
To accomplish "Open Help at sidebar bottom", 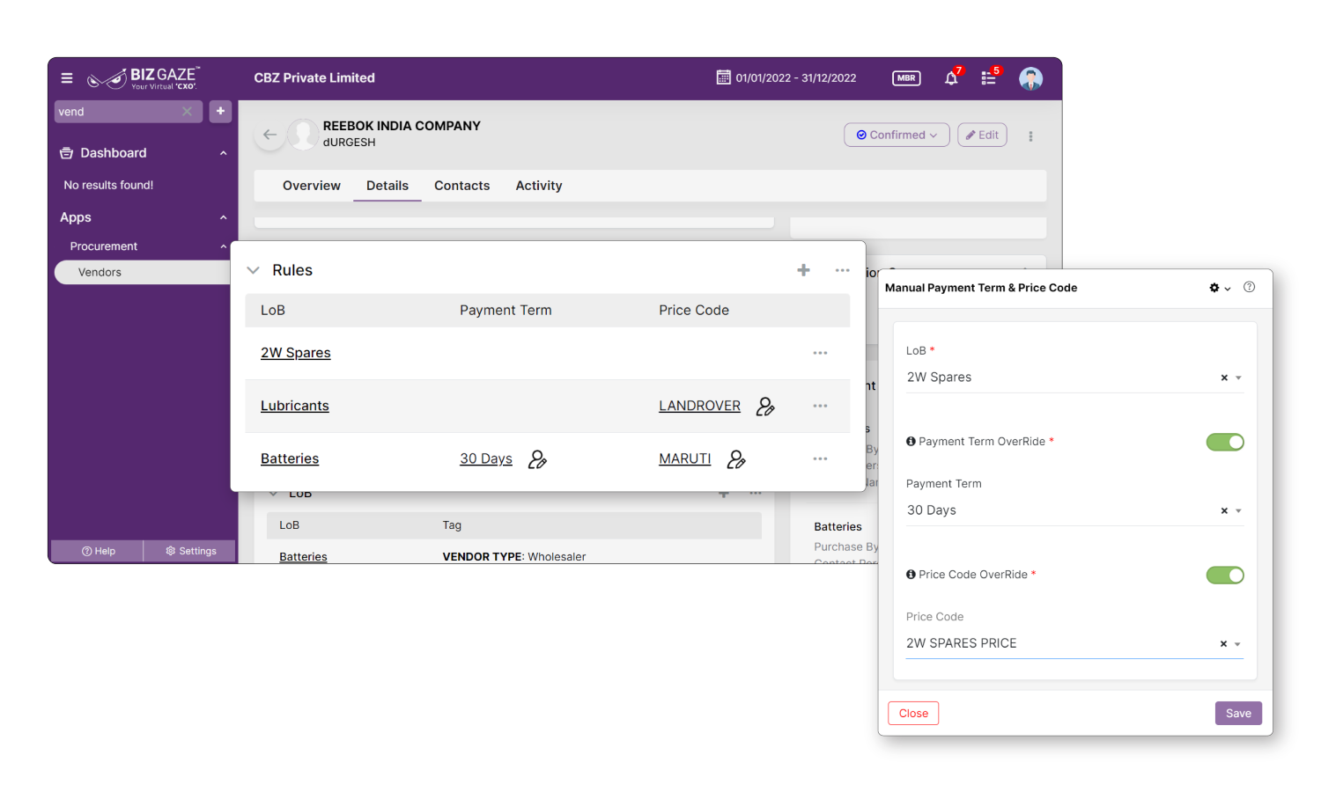I will coord(98,551).
